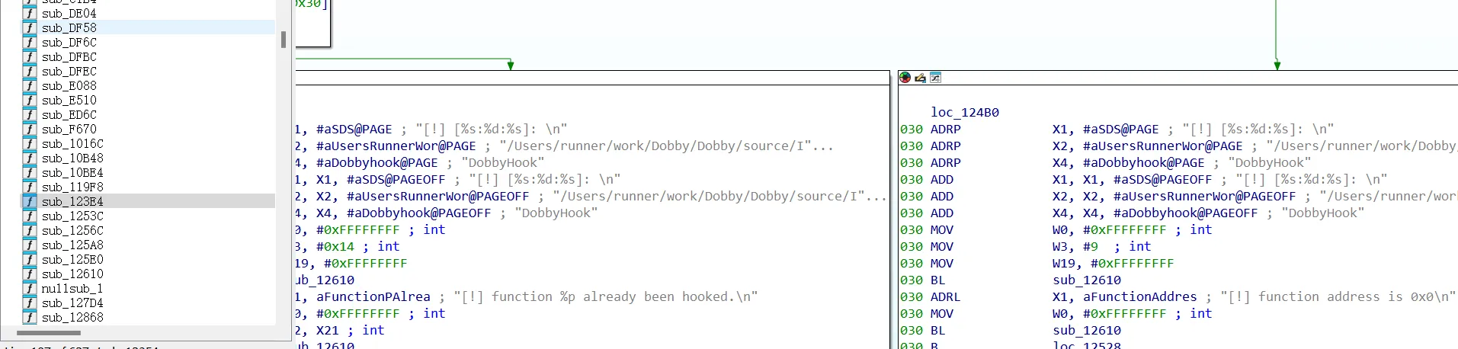Click aFunctionPAlrea string reference
This screenshot has height=349, width=1458.
click(x=373, y=297)
